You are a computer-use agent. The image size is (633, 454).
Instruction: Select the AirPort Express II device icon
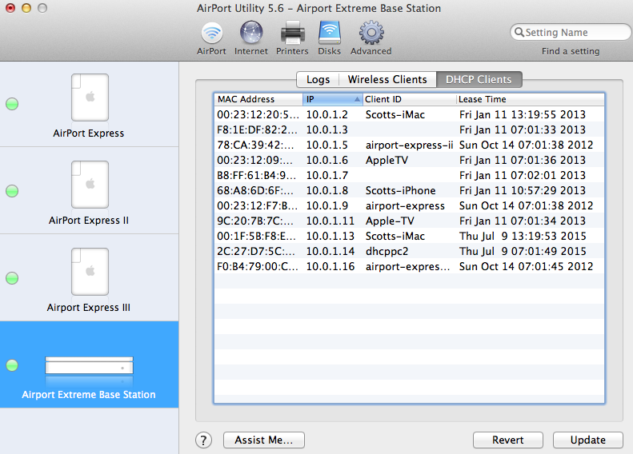[90, 185]
